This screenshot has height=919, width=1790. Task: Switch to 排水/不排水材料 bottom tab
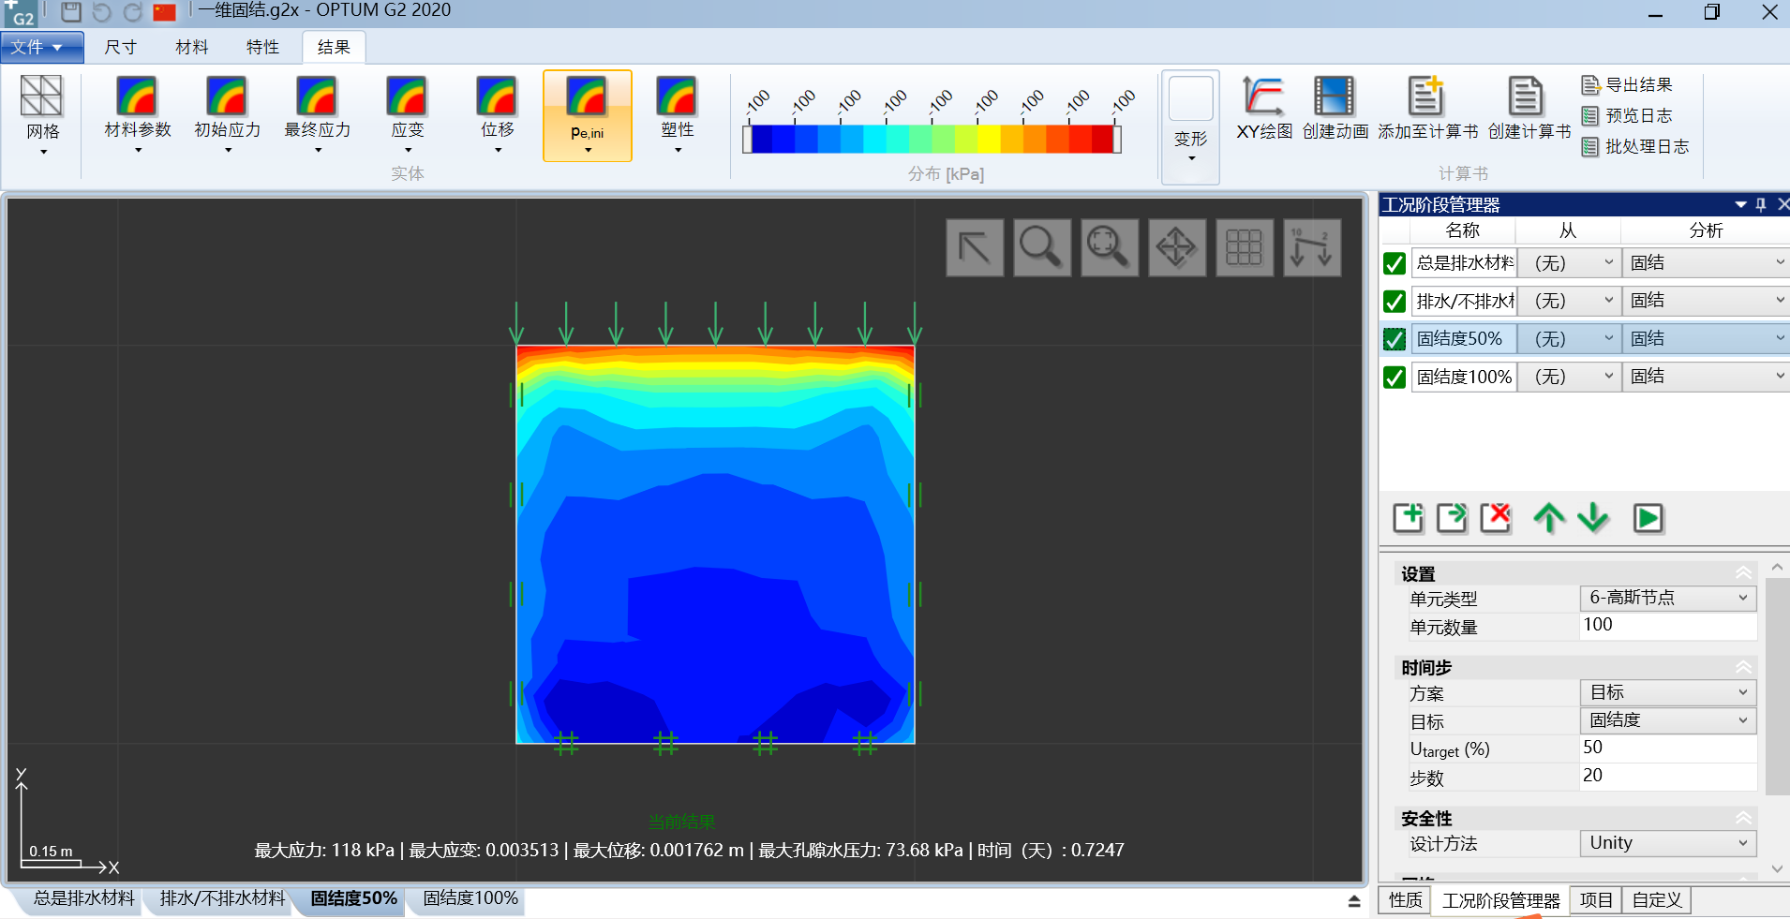point(222,898)
